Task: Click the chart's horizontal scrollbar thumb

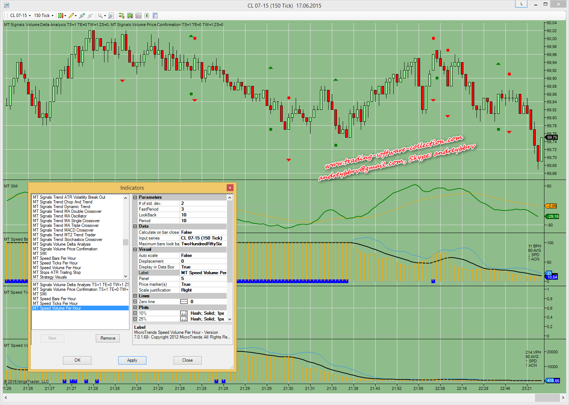Action: pyautogui.click(x=547, y=397)
